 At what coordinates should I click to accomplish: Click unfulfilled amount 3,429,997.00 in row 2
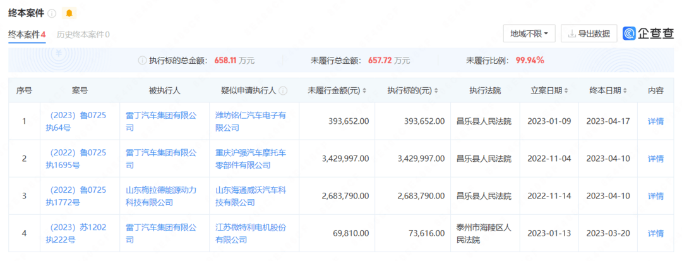point(346,159)
